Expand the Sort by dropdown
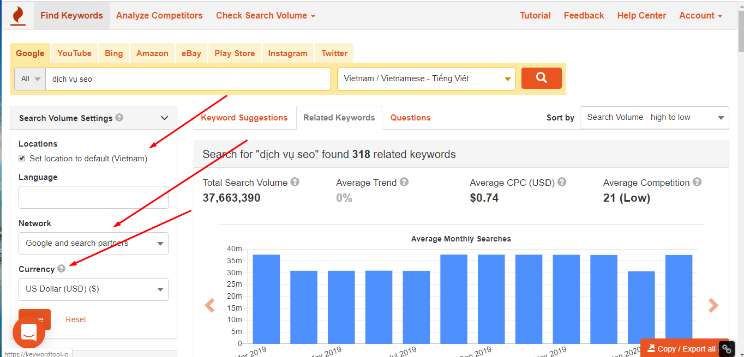The image size is (744, 357). pos(654,118)
